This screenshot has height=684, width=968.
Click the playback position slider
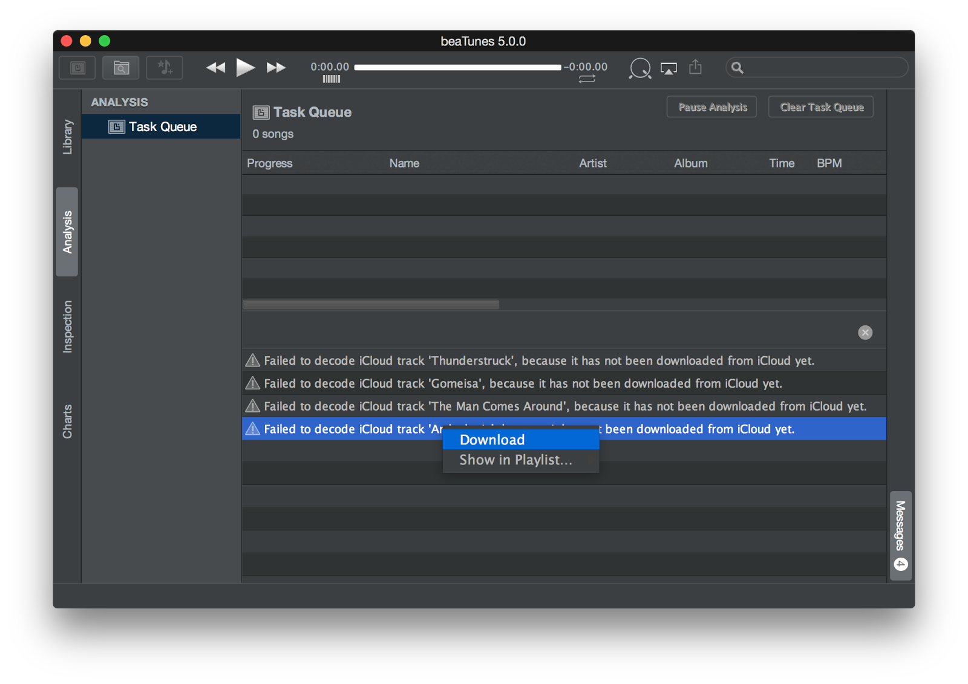[457, 67]
